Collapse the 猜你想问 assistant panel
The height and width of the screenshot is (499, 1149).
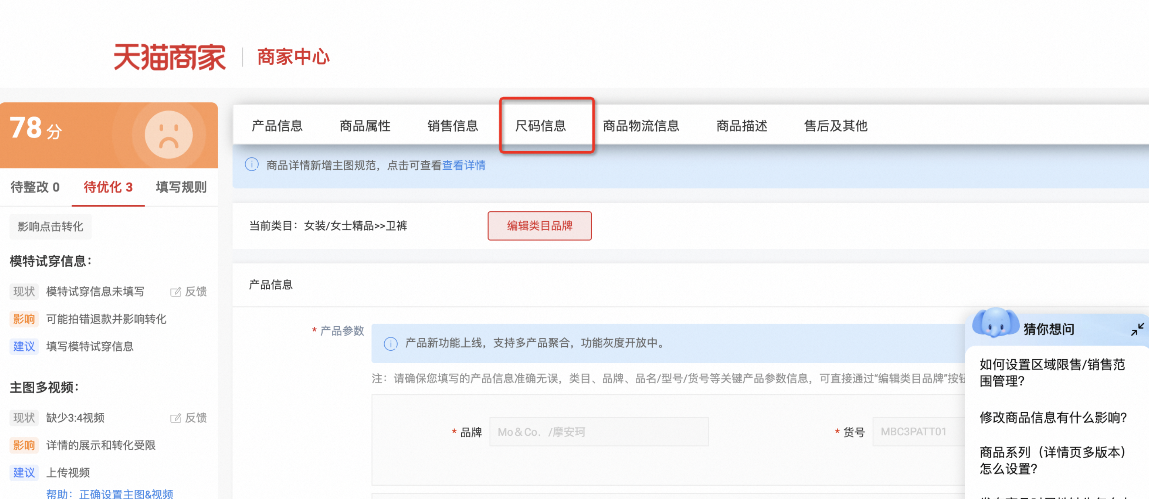point(1137,329)
